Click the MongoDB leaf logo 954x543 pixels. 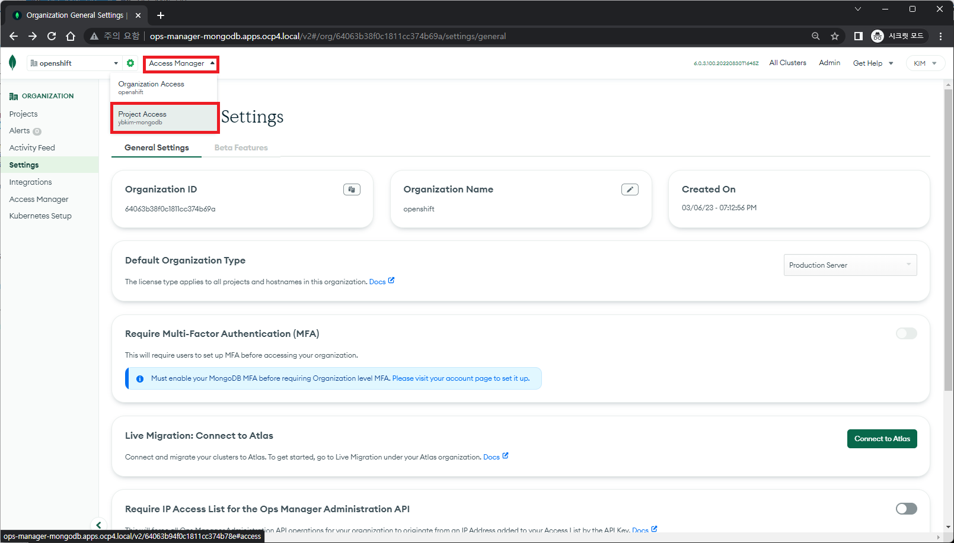click(x=12, y=63)
